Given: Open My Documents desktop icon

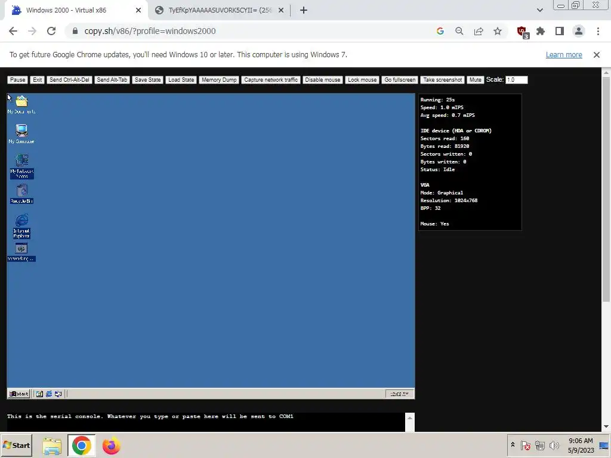Looking at the screenshot, I should click(21, 104).
